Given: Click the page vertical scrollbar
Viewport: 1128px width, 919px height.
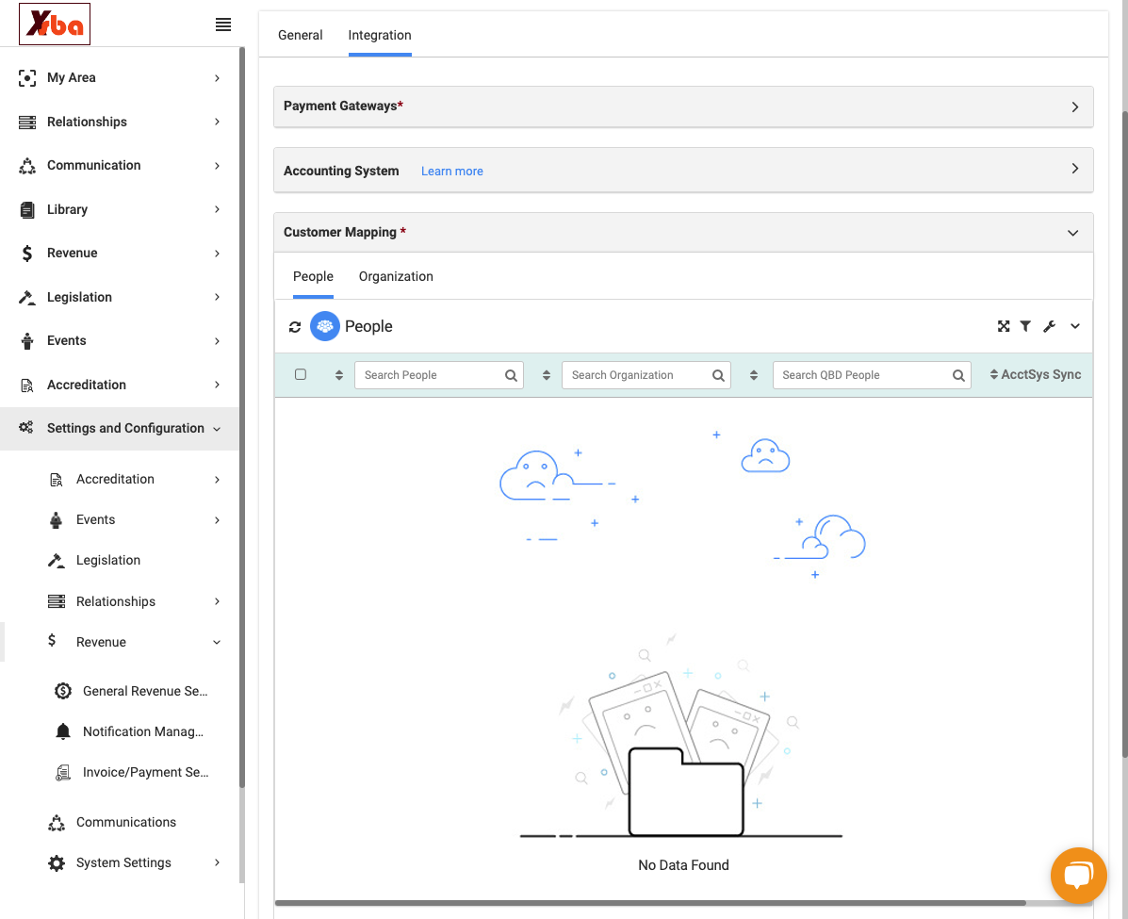Looking at the screenshot, I should (x=1124, y=434).
